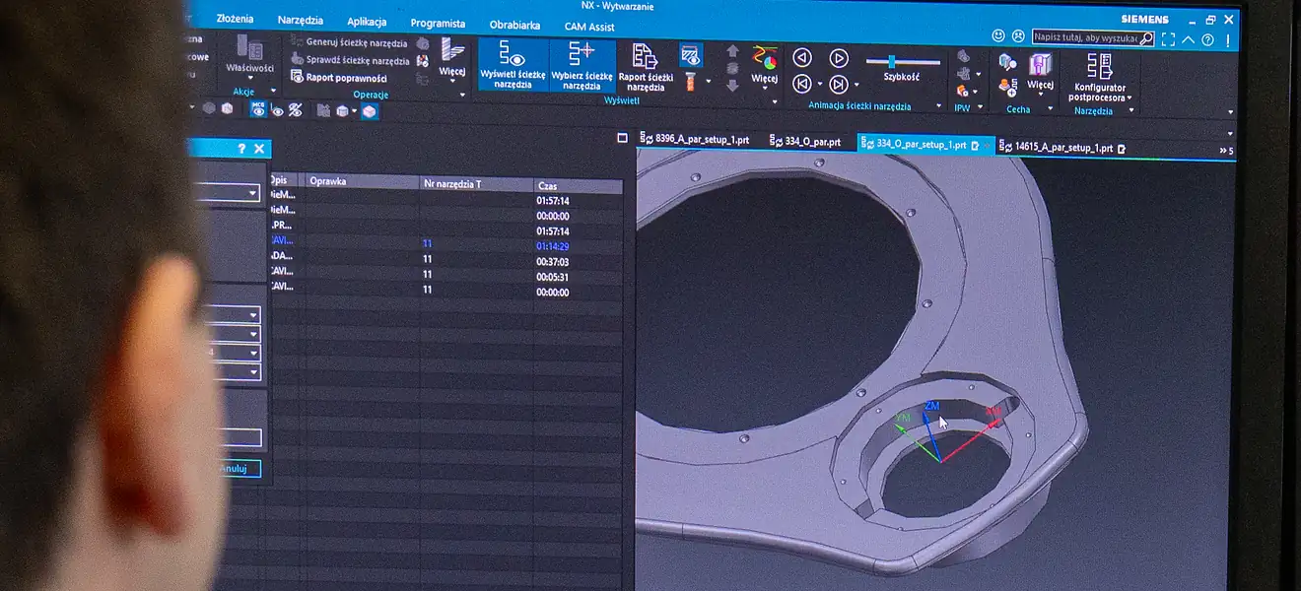This screenshot has height=591, width=1301.
Task: Minimize the ribbon with chevron icon
Action: [1189, 39]
